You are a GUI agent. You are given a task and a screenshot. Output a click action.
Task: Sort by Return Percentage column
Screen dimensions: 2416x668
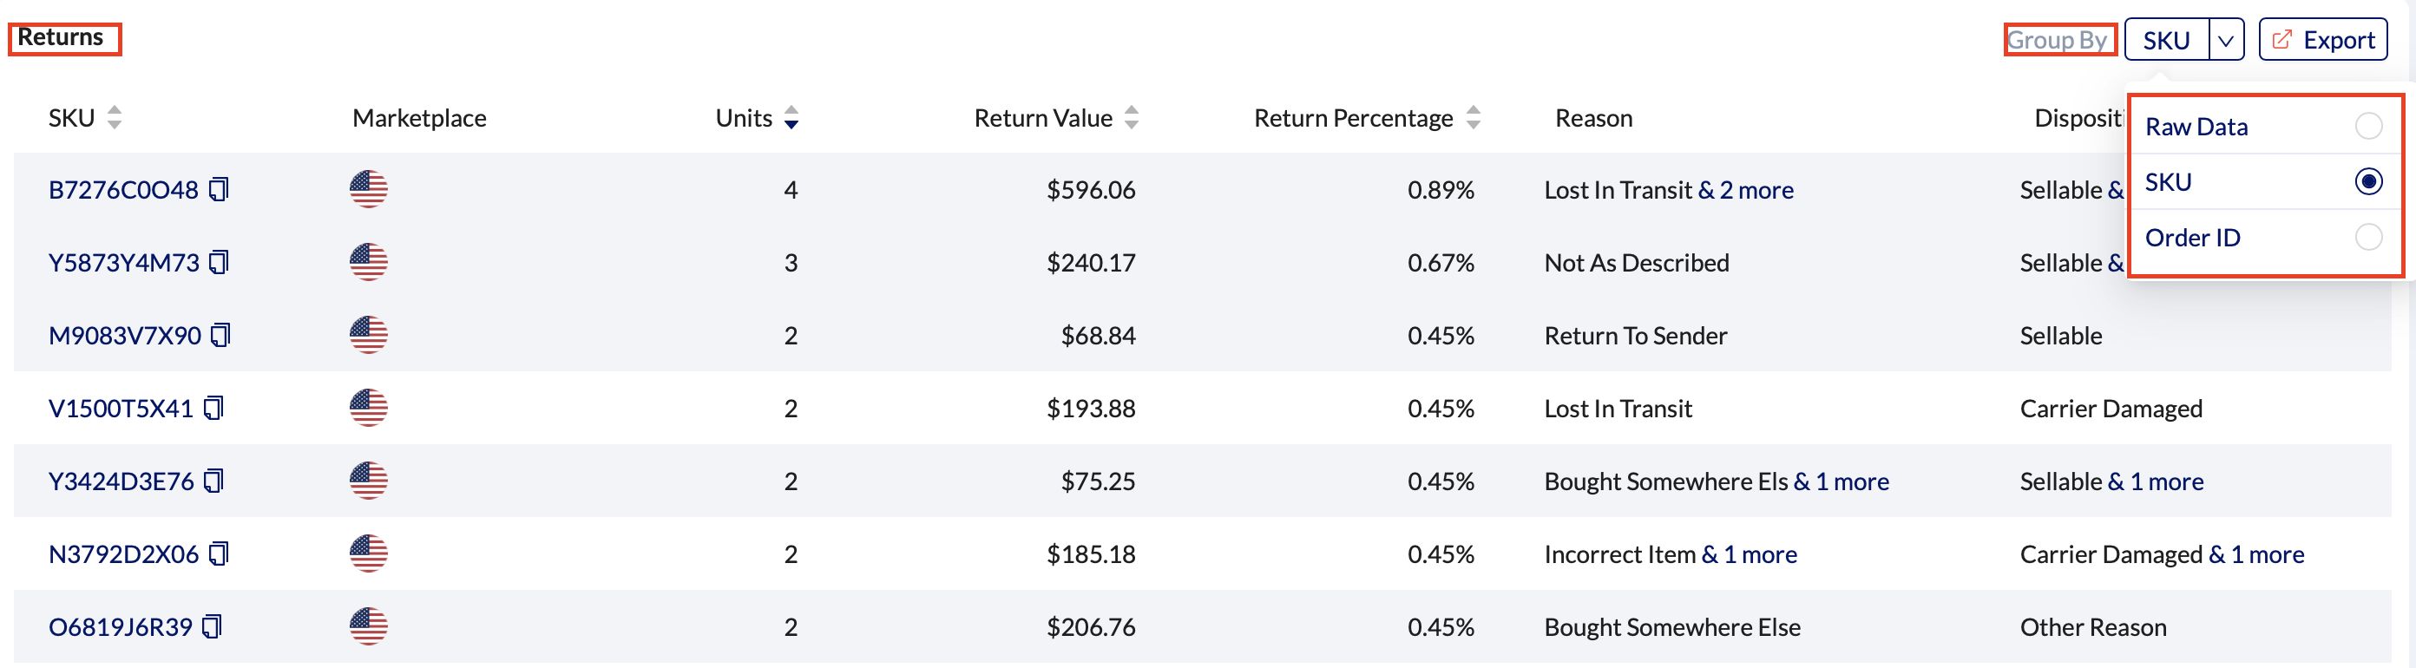coord(1474,118)
